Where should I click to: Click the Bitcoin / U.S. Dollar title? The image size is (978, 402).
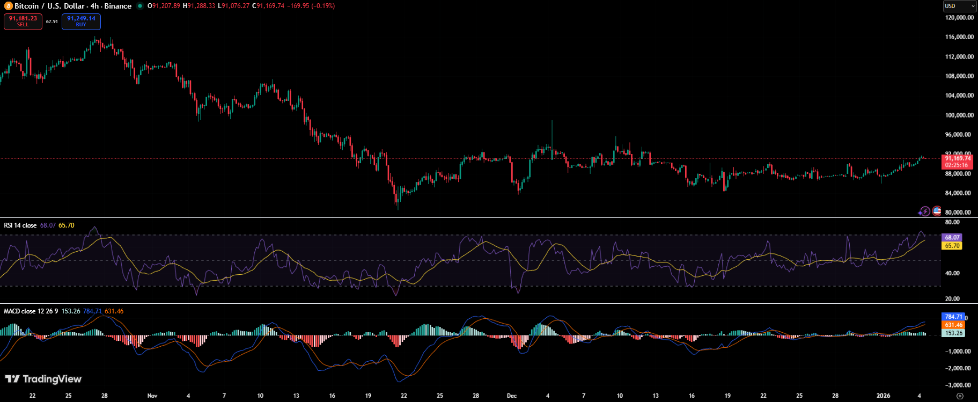72,6
